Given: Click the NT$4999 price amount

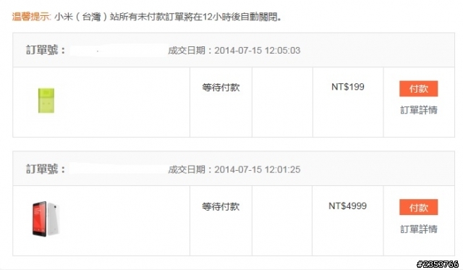Looking at the screenshot, I should (347, 206).
